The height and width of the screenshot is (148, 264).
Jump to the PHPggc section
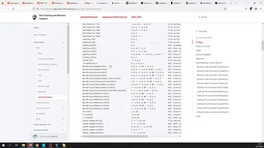(x=199, y=42)
